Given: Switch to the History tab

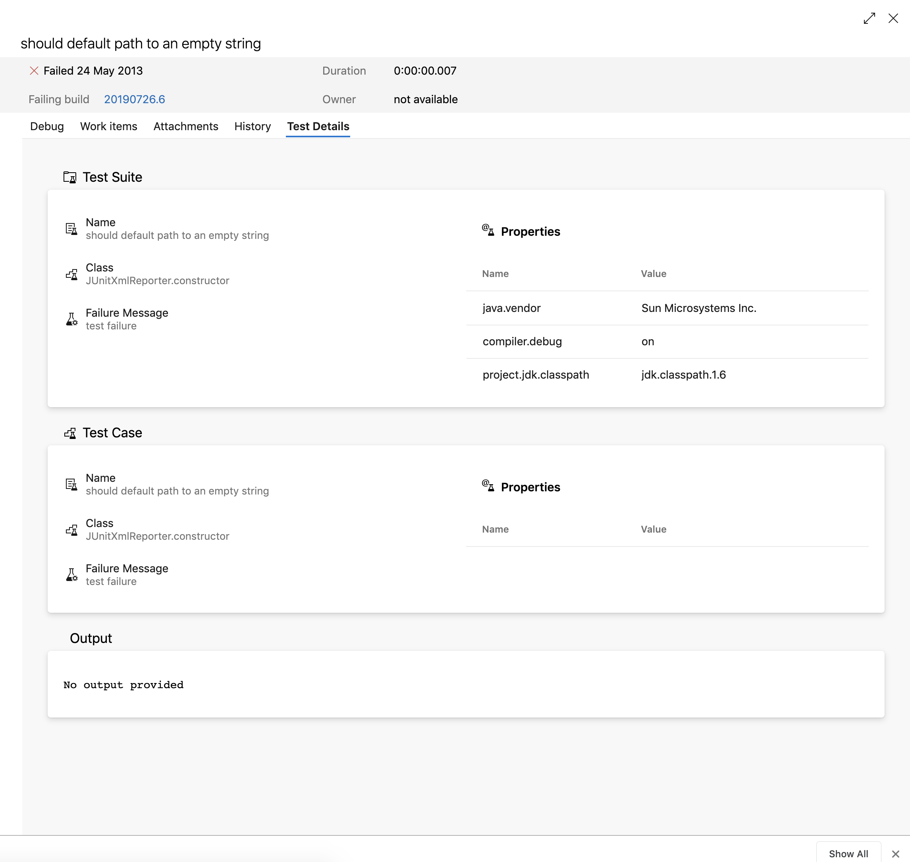Looking at the screenshot, I should [x=253, y=126].
